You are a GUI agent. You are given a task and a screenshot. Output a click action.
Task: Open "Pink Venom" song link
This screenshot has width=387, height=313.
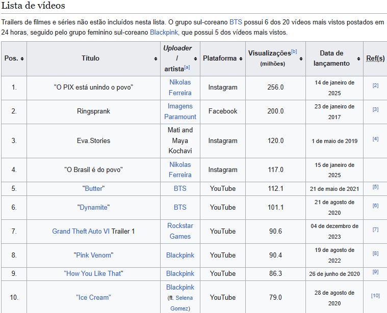(x=93, y=255)
